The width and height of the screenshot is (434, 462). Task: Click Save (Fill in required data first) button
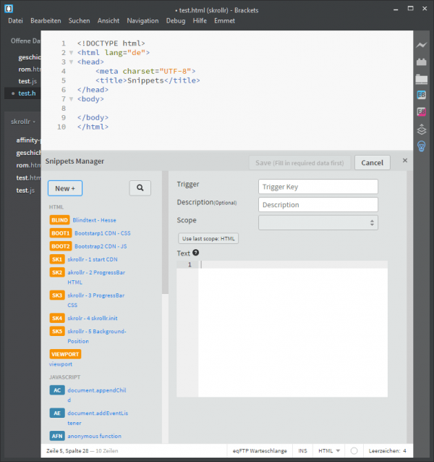pos(299,163)
